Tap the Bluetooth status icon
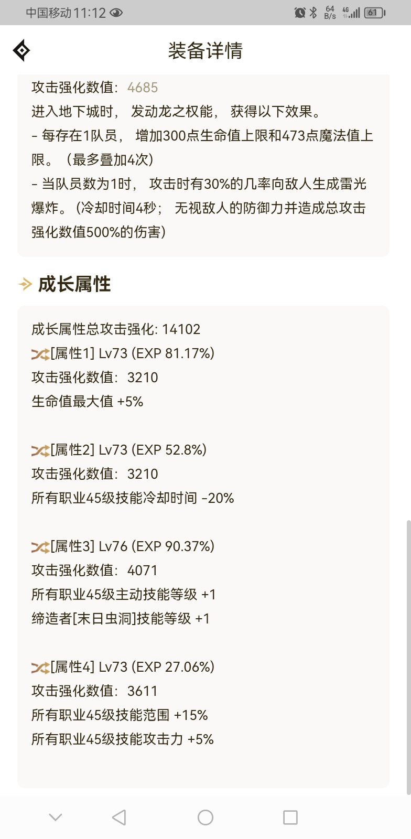This screenshot has height=839, width=411. 313,13
